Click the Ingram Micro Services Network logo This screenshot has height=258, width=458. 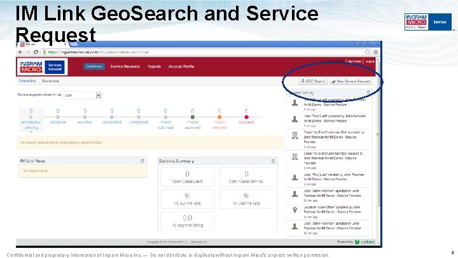(x=42, y=67)
